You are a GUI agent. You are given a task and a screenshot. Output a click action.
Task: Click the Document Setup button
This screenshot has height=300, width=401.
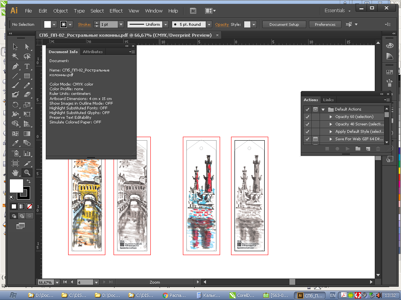pos(284,25)
